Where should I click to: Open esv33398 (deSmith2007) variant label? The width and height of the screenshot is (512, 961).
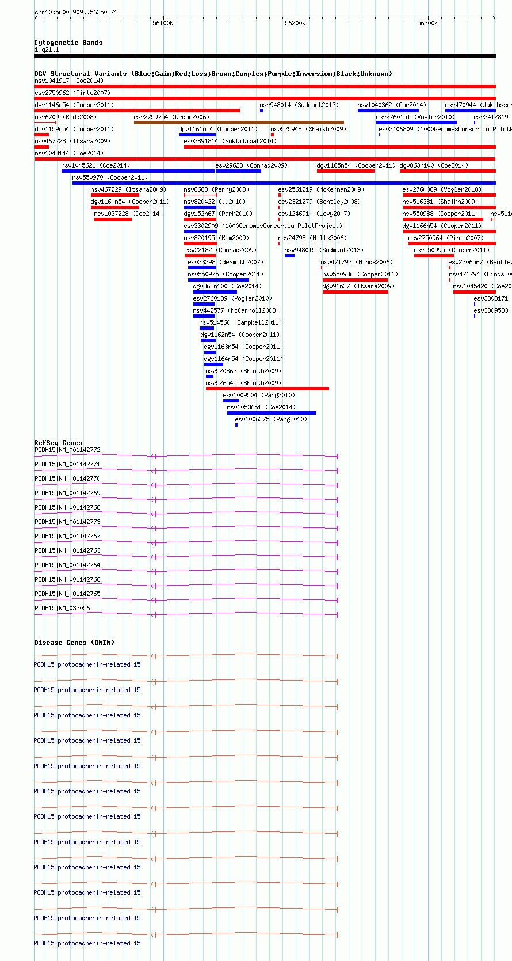pyautogui.click(x=226, y=262)
